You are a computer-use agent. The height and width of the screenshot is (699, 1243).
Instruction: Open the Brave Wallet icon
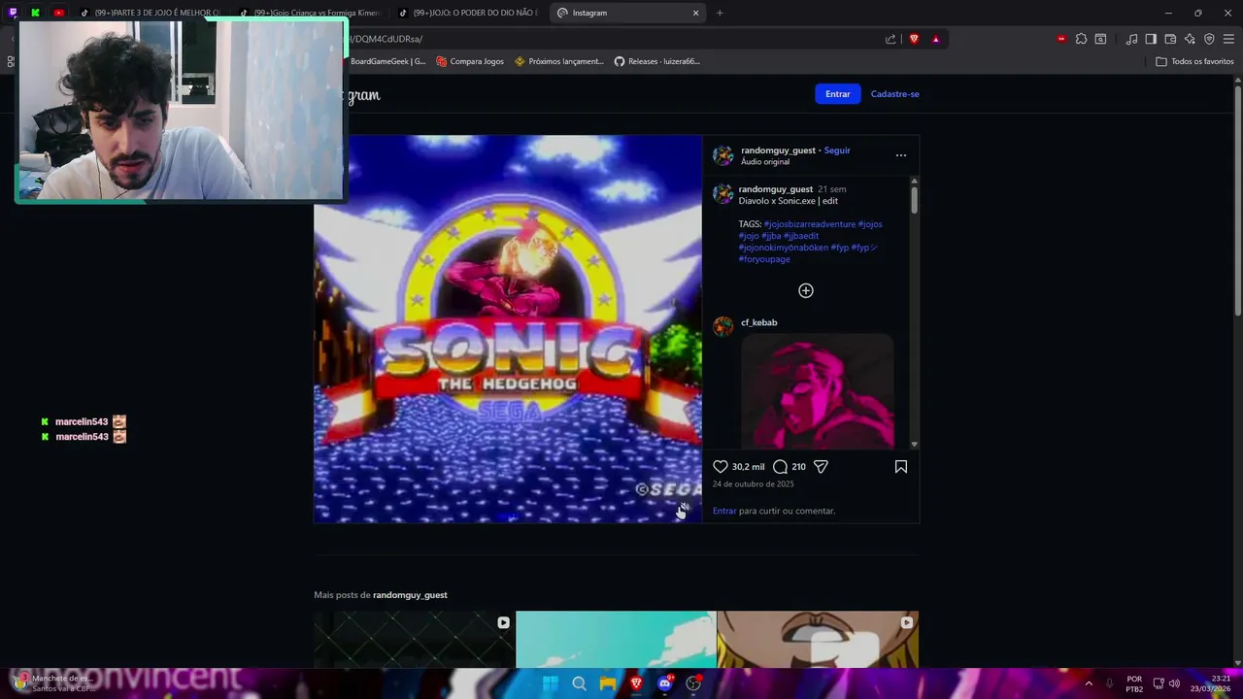(x=1170, y=39)
